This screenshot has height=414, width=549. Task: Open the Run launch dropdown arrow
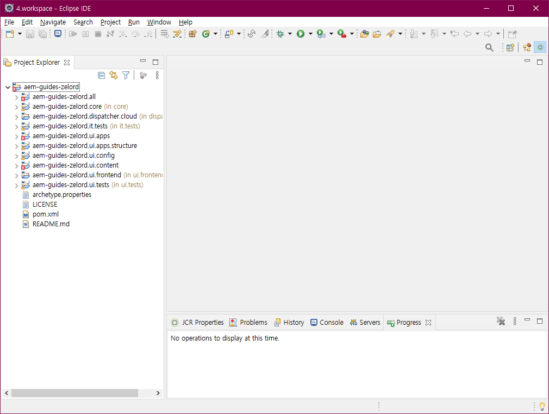[310, 34]
